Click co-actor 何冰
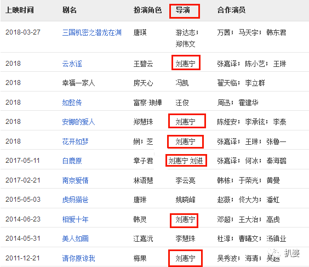Screen dimensions: 309x267 point(251,161)
